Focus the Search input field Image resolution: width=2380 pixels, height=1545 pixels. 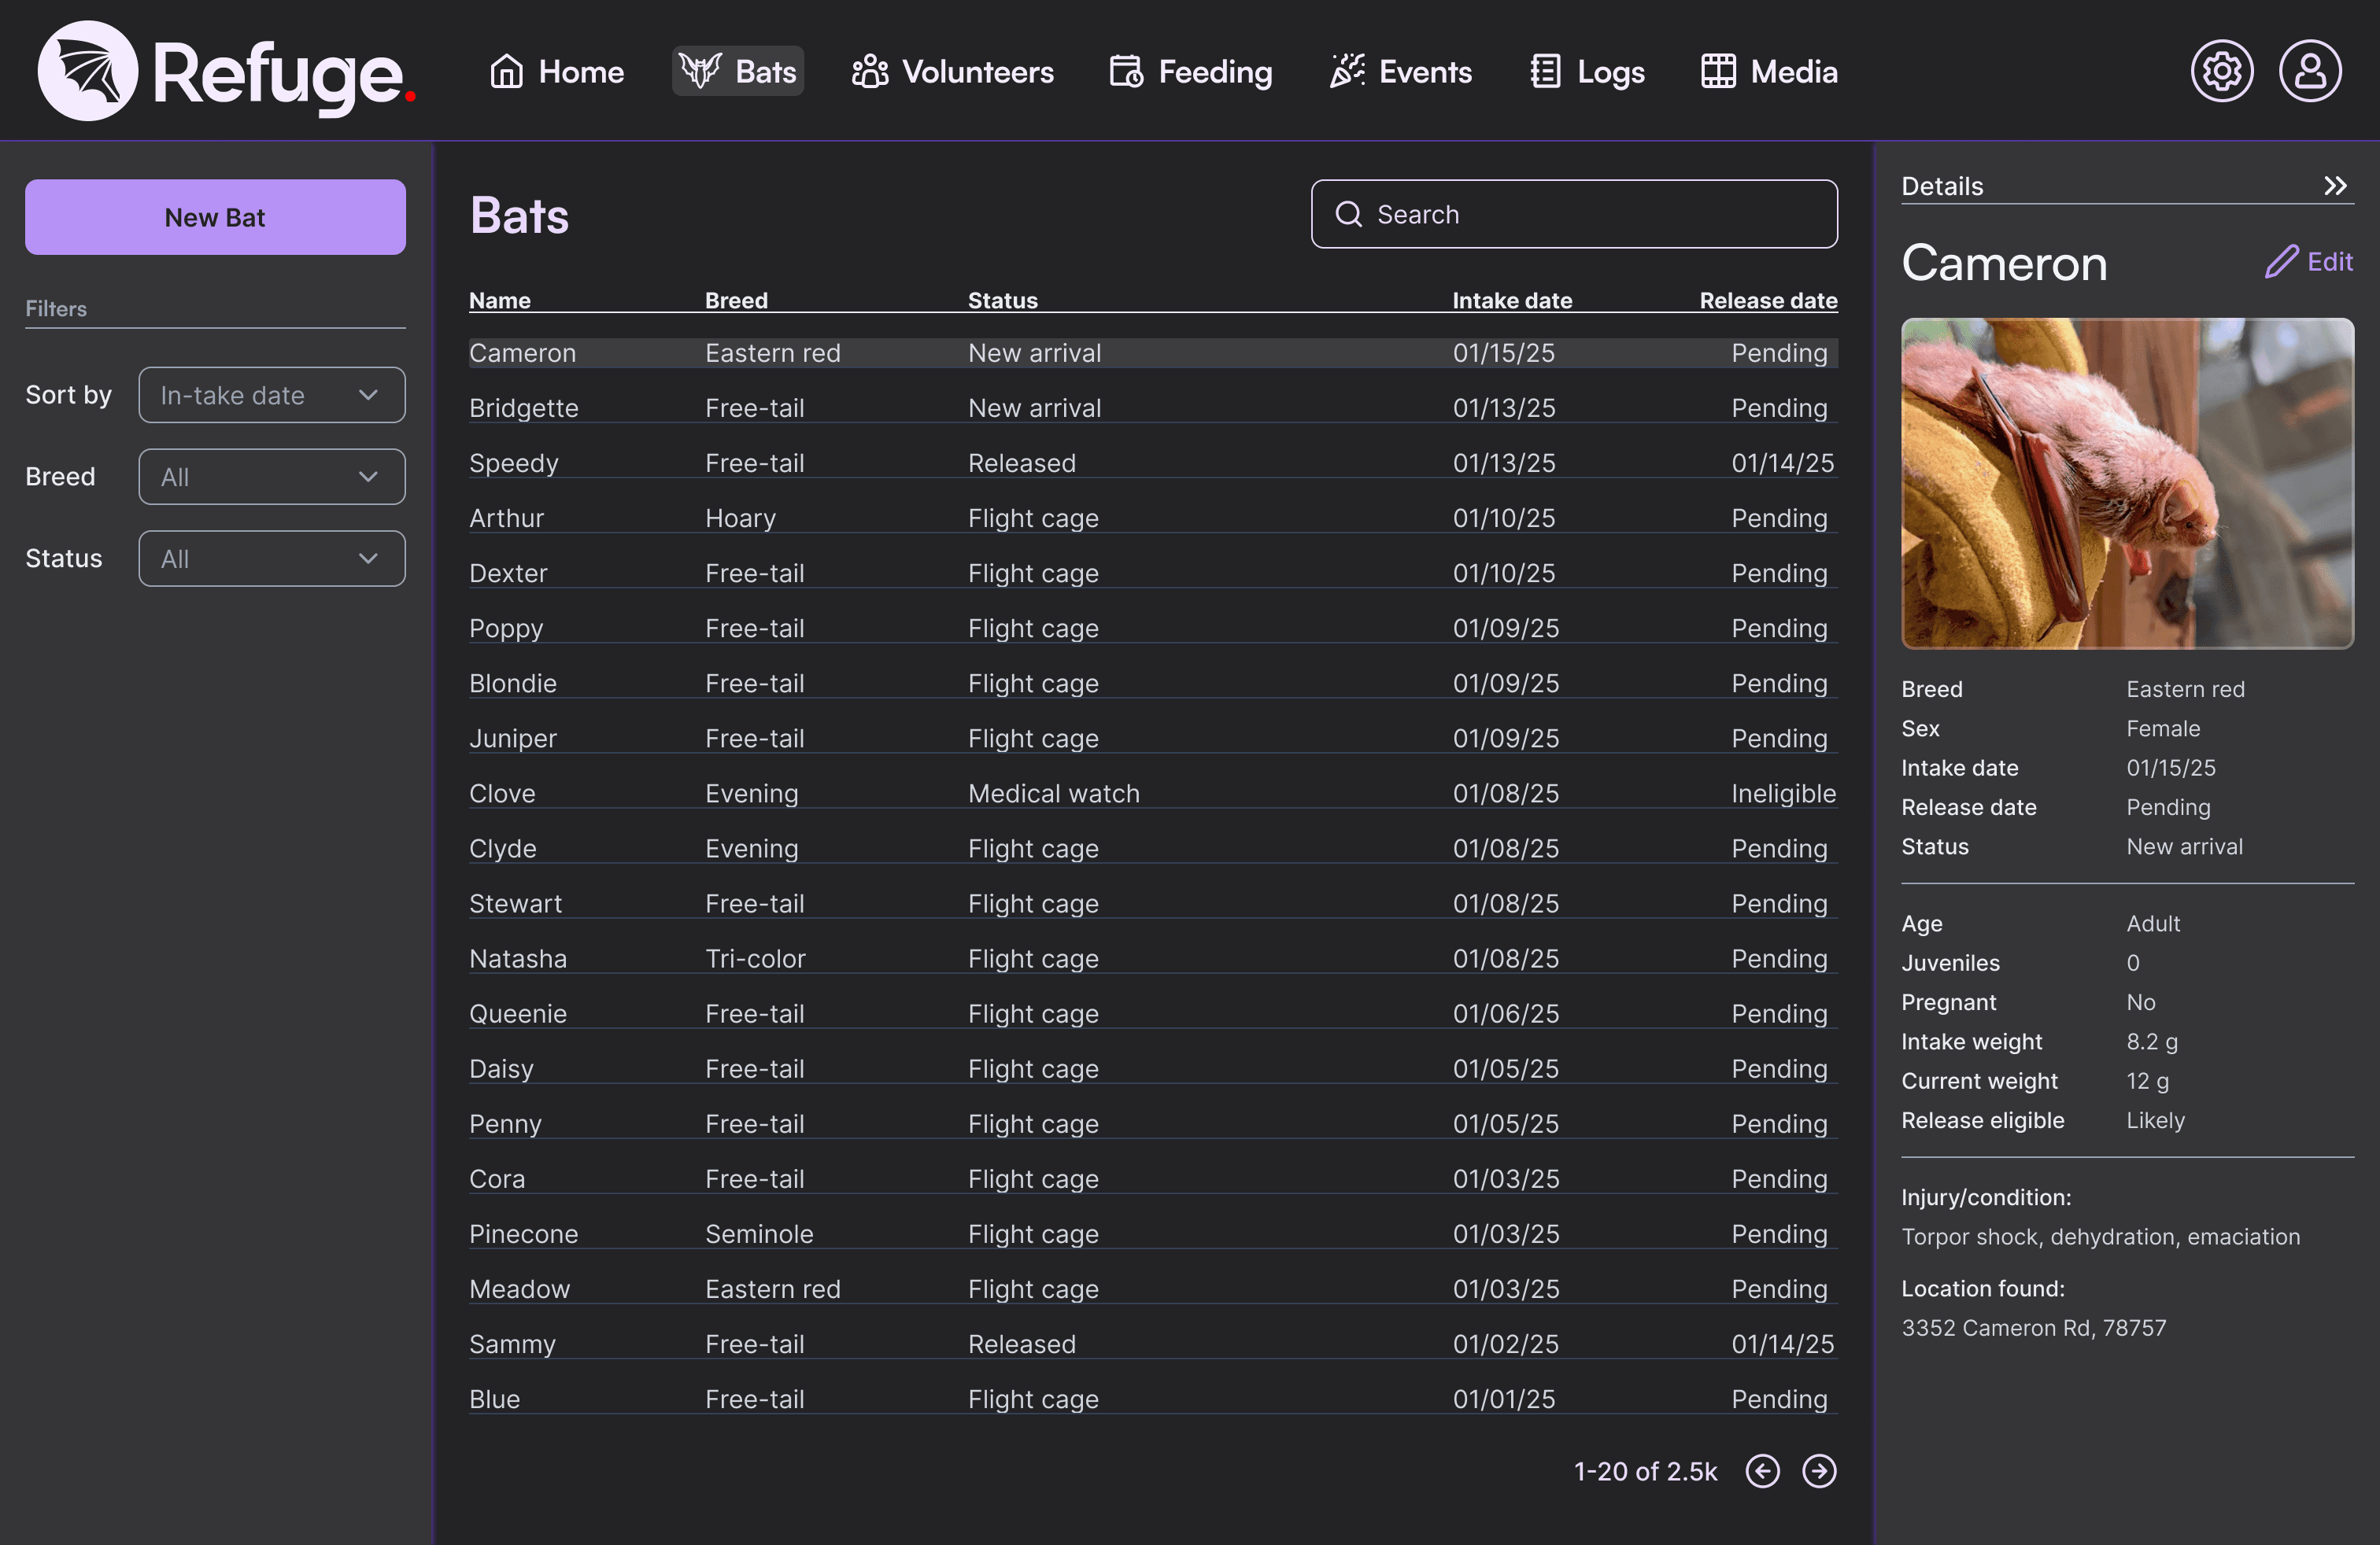pyautogui.click(x=1600, y=214)
